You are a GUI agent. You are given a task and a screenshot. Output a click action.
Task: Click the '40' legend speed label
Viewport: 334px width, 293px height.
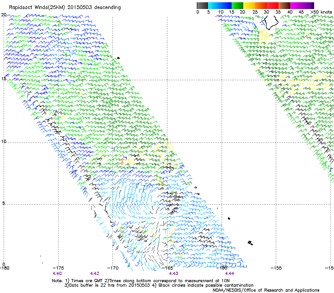tap(290, 12)
